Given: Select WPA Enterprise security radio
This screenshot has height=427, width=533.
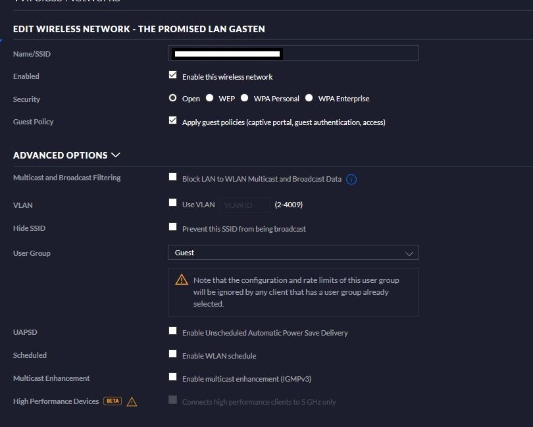Looking at the screenshot, I should click(x=309, y=98).
